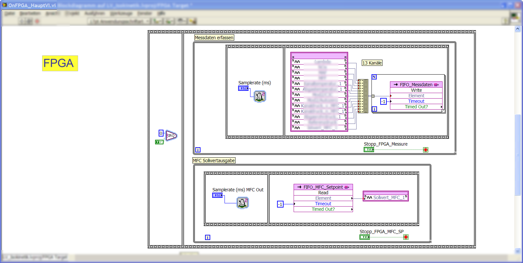523x263 pixels.
Task: Click stop condition terminal of MFC loop
Action: coord(406,237)
